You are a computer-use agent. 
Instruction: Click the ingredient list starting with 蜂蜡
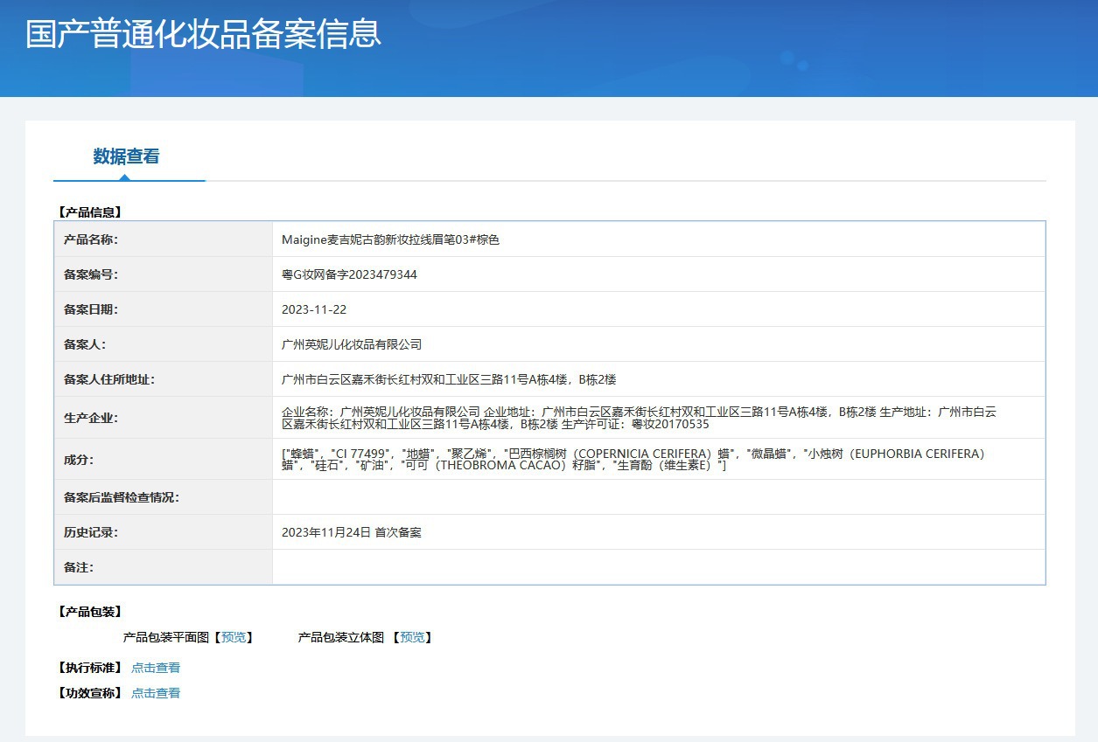(x=633, y=460)
